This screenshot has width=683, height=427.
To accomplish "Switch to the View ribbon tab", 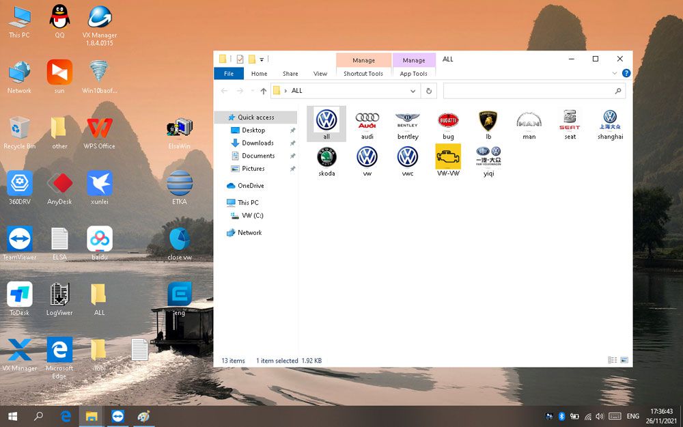I will [320, 74].
